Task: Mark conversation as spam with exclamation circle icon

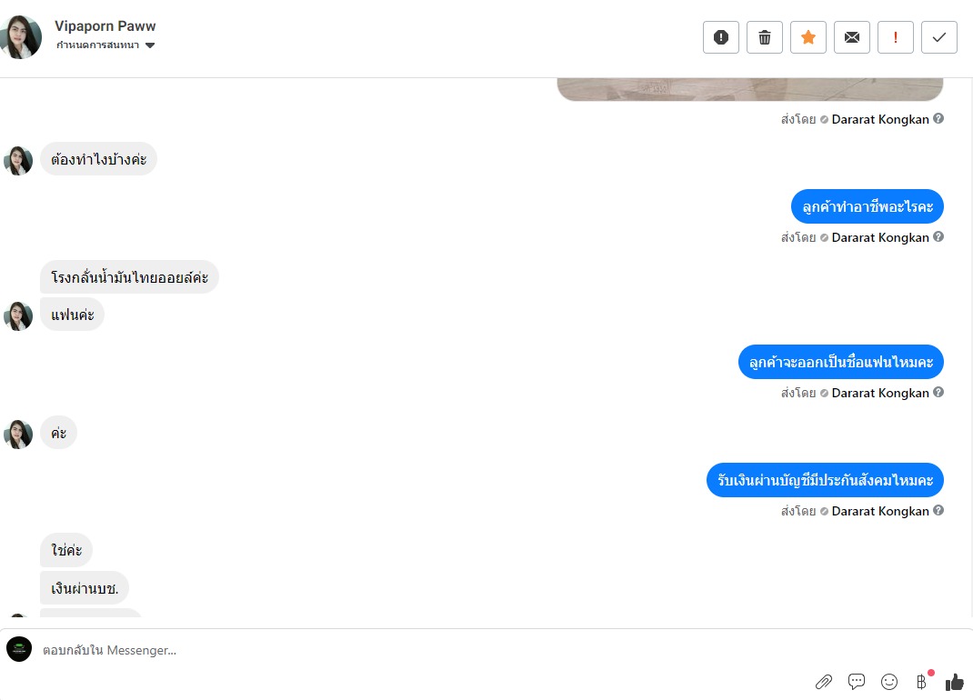Action: [720, 37]
